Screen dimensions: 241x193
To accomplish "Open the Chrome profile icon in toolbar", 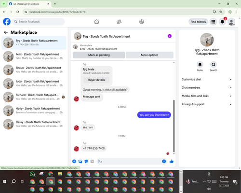I will point(230,12).
